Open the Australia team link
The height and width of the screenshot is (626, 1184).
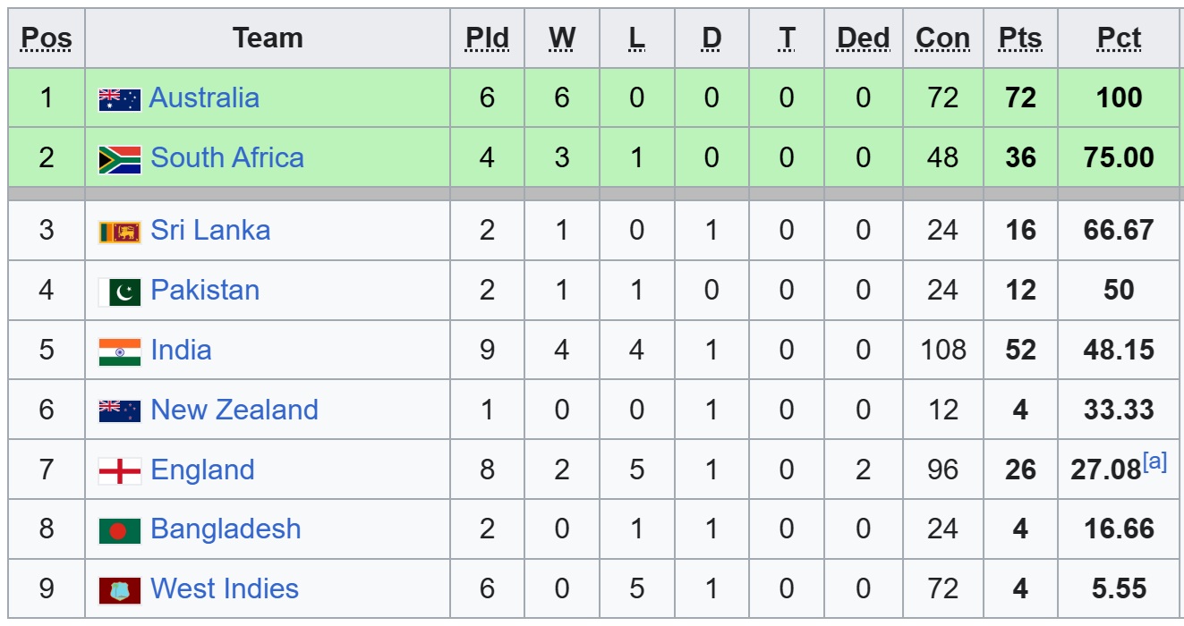(x=204, y=97)
